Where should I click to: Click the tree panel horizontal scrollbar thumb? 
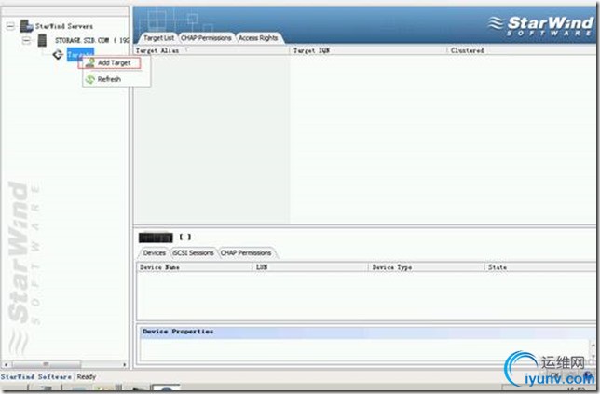[x=47, y=364]
